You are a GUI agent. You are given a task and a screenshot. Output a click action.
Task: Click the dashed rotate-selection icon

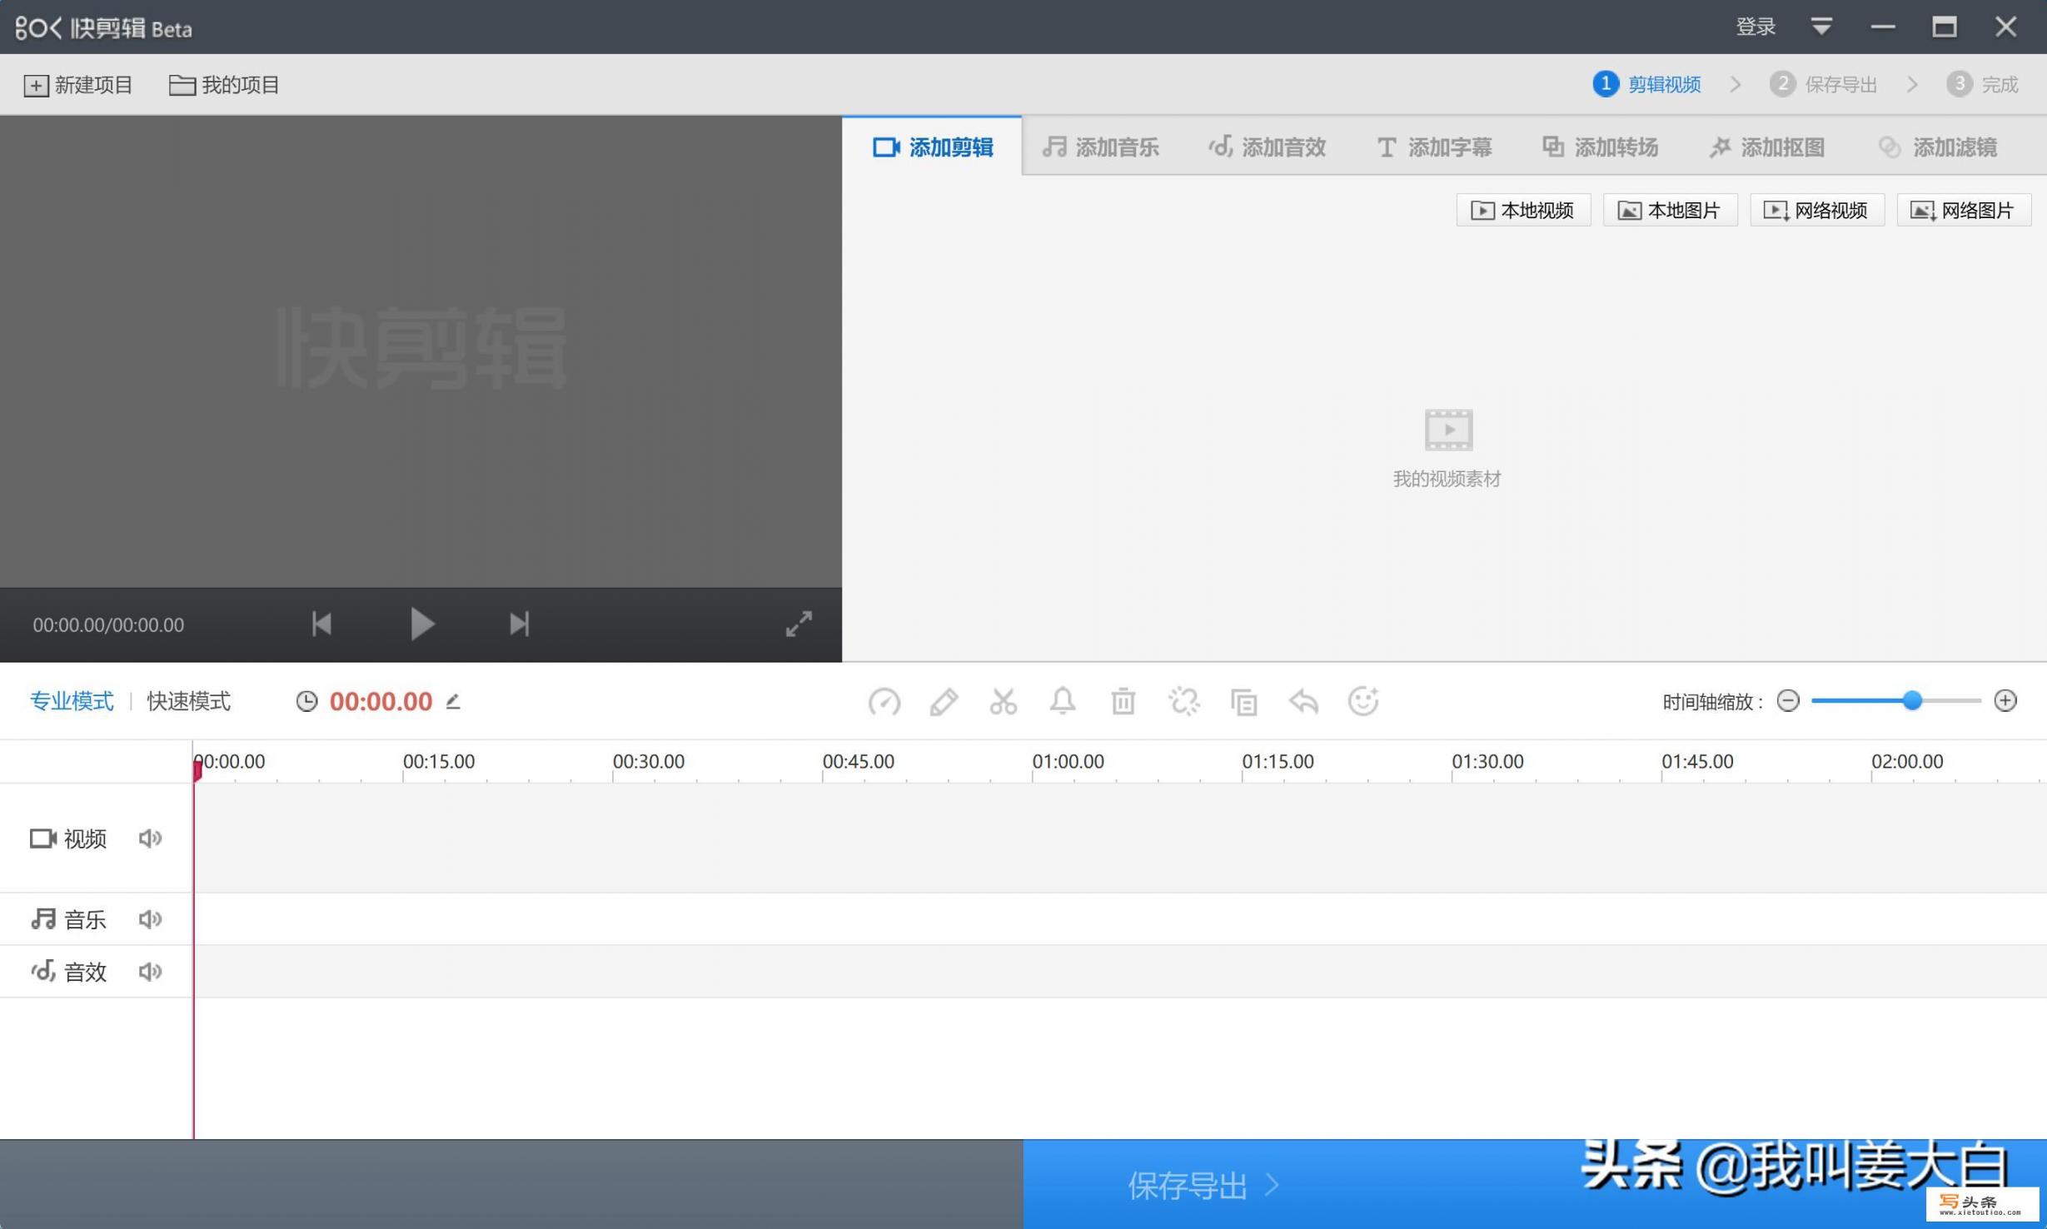(x=1183, y=702)
